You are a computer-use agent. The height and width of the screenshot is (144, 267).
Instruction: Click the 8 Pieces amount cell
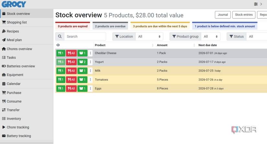pos(162,88)
